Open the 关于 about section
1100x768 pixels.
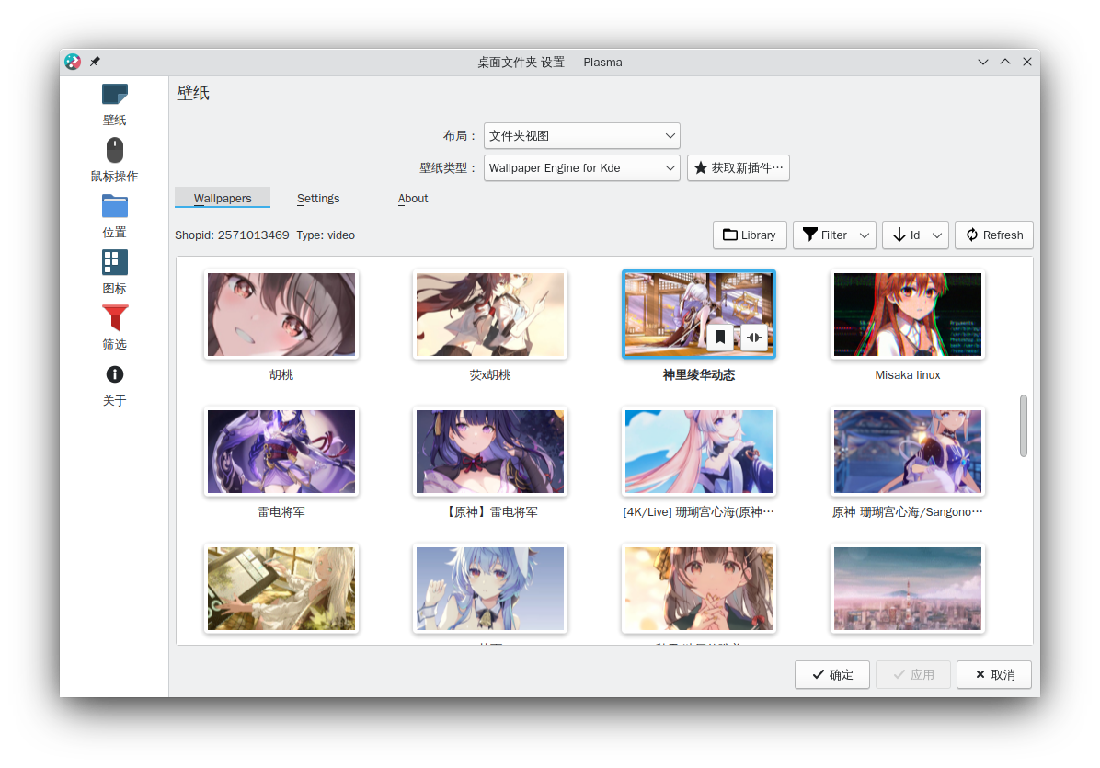click(114, 385)
